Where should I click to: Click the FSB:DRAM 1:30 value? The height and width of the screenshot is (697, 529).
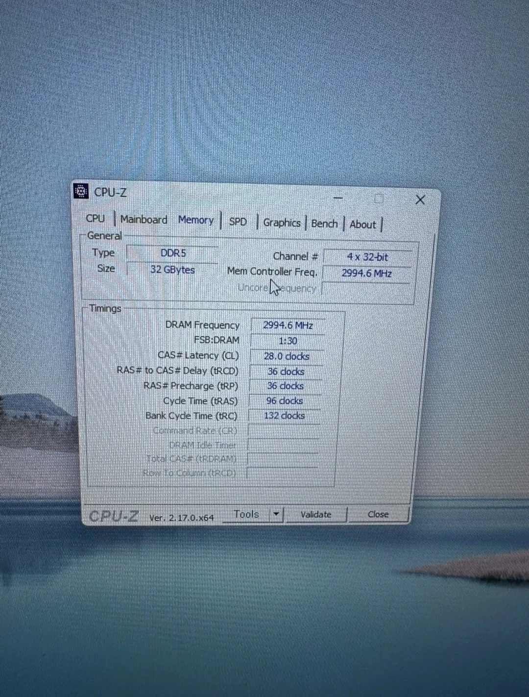288,341
